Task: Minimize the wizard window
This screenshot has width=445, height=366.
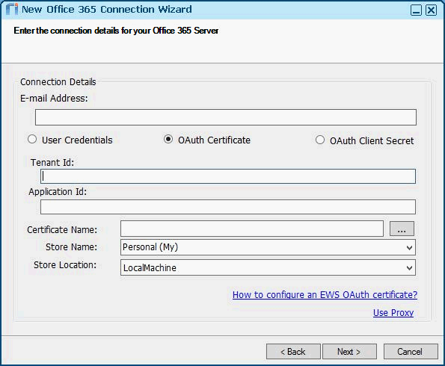Action: [x=416, y=10]
